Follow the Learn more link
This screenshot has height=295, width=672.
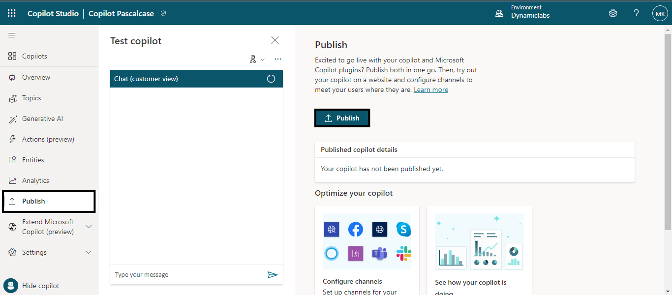pos(430,89)
